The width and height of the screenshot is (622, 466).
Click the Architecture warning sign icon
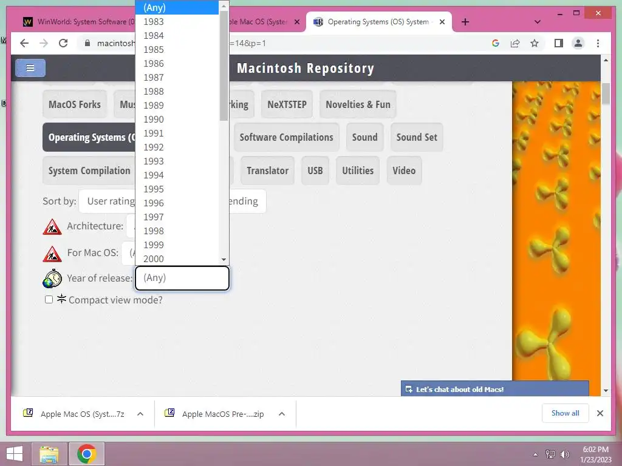pyautogui.click(x=52, y=227)
